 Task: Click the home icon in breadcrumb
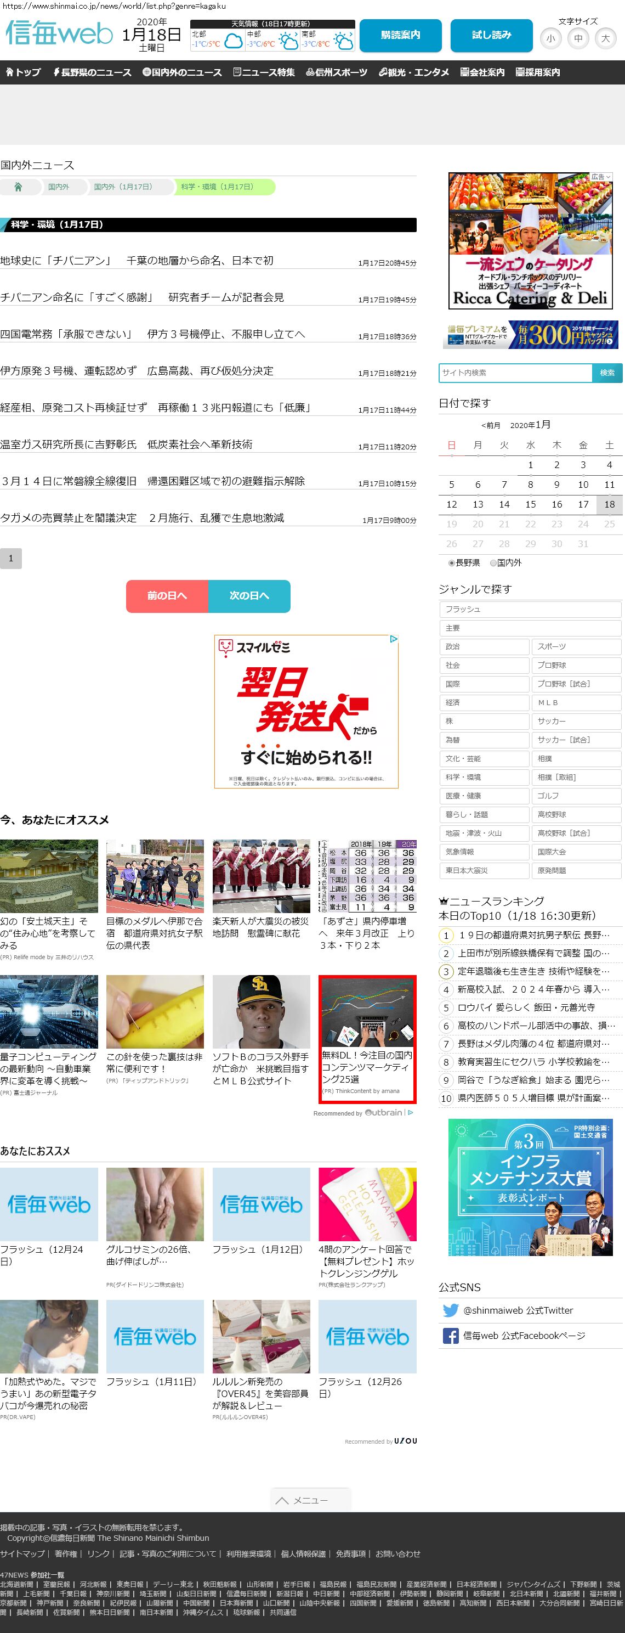[18, 187]
